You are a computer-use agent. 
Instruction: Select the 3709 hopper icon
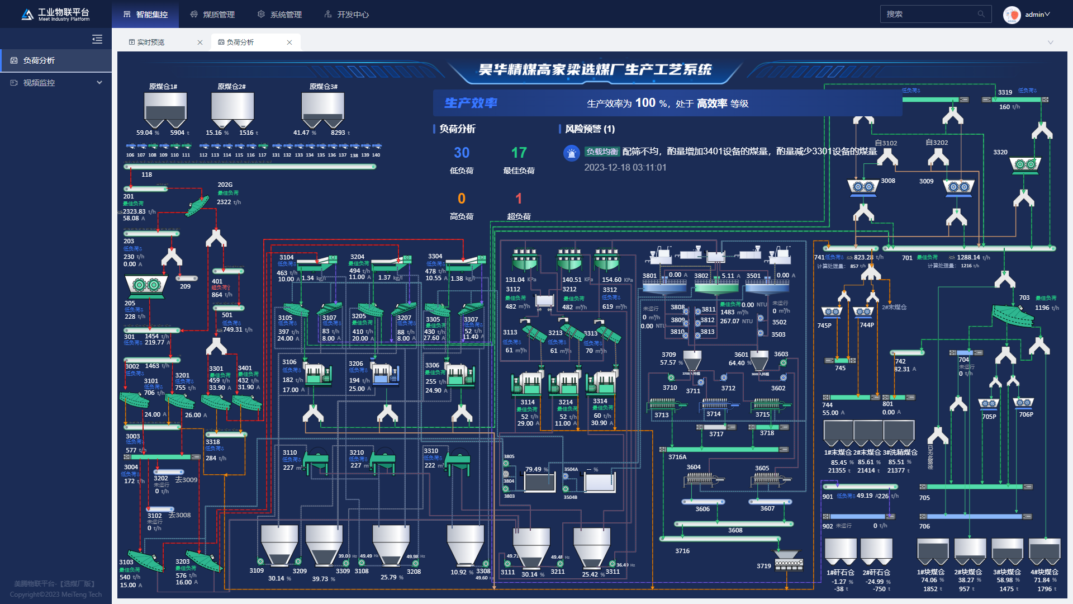692,361
